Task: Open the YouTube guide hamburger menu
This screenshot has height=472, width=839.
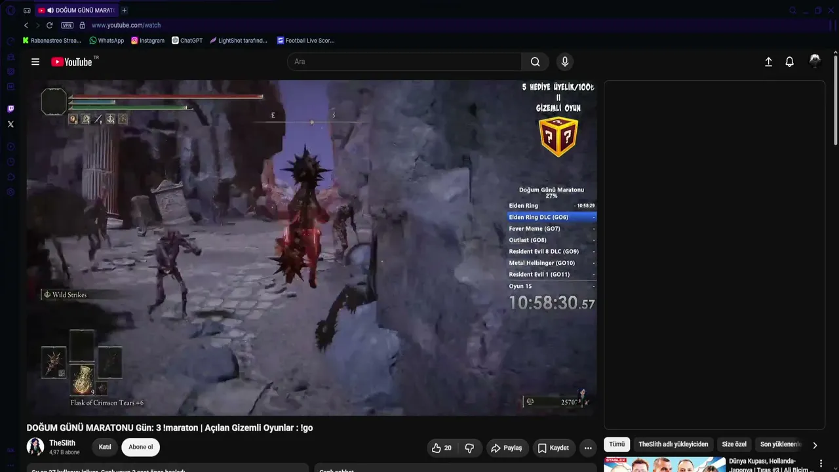Action: coord(35,62)
